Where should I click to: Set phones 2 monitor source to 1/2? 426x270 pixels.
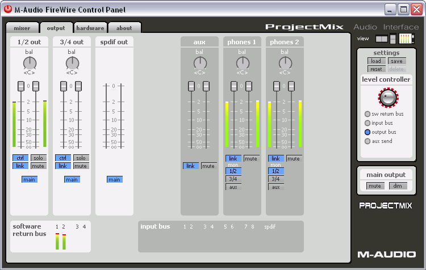(276, 171)
